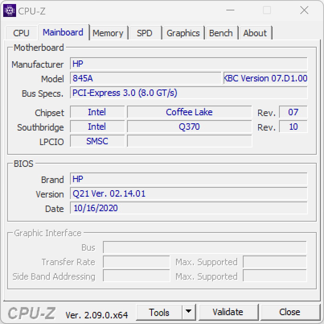Screen dimensions: 324x324
Task: Select the Mainboard tab
Action: [x=63, y=32]
